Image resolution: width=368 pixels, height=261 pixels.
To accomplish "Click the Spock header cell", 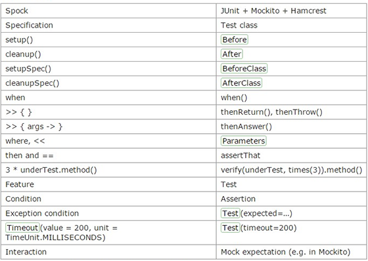I will [x=108, y=10].
